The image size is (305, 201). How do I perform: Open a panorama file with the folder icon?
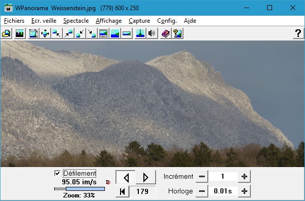[7, 33]
